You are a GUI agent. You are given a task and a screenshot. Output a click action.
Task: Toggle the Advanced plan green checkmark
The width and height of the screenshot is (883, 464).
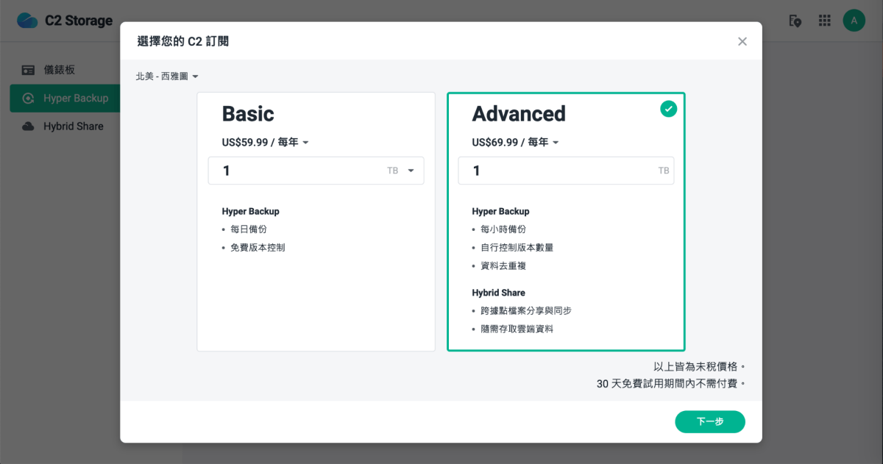coord(668,109)
